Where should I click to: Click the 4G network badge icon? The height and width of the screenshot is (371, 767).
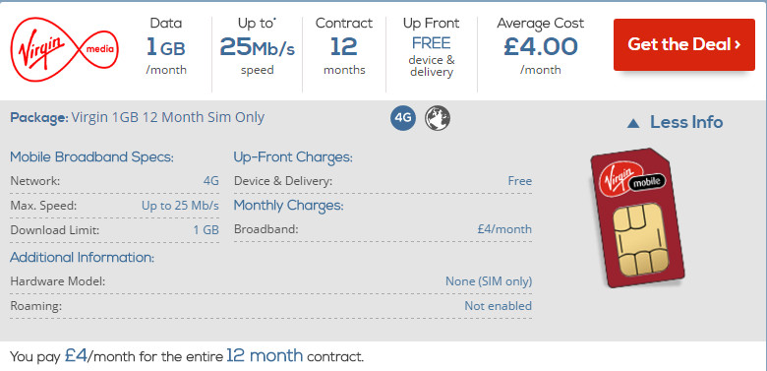click(403, 118)
